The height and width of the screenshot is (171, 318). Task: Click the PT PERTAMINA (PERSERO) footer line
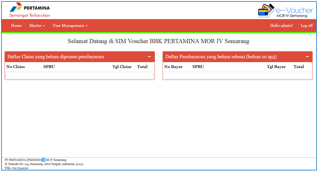point(35,160)
